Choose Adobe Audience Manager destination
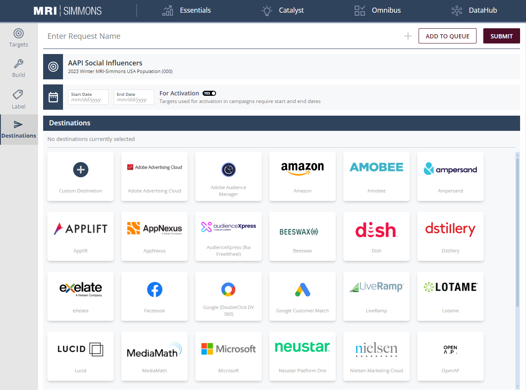 click(x=228, y=176)
